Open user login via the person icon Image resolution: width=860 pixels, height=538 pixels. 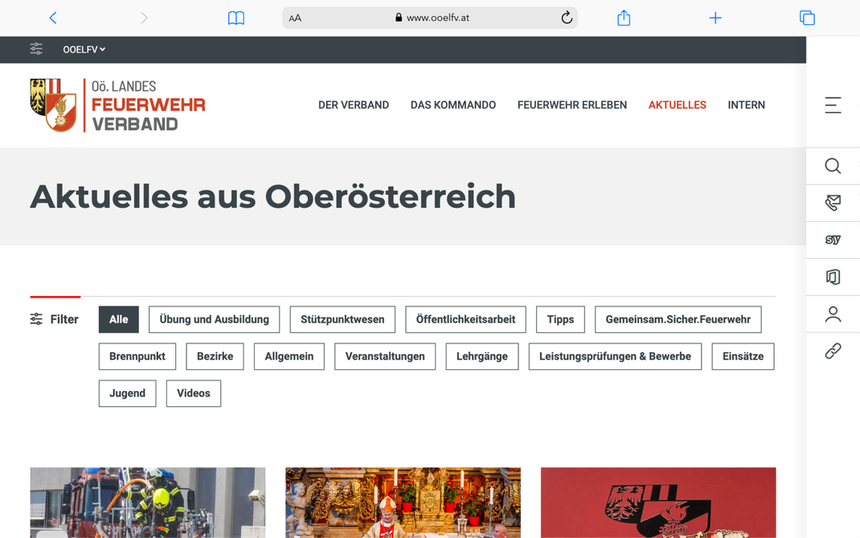pyautogui.click(x=833, y=314)
